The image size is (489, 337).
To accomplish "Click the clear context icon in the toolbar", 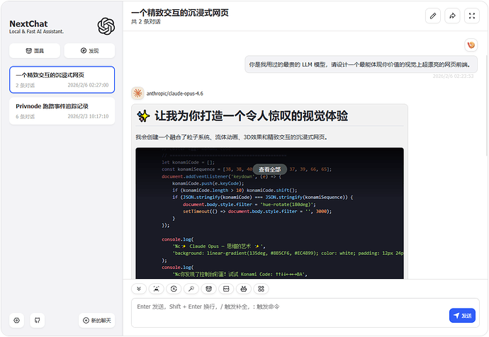I will point(226,289).
